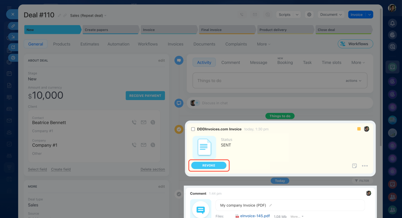This screenshot has width=402, height=218.
Task: Open the deal settings gear
Action: pyautogui.click(x=309, y=14)
